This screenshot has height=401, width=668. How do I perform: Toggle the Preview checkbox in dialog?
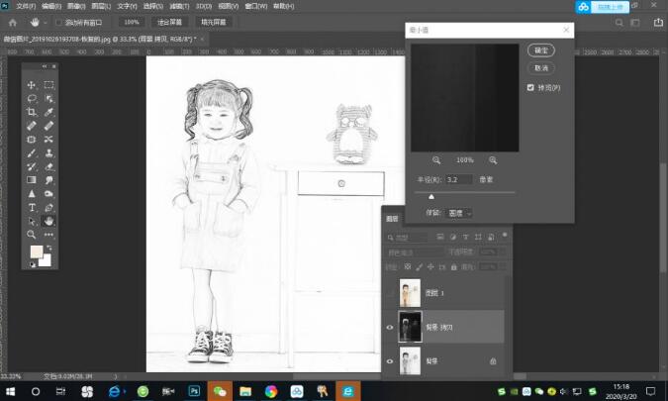(x=530, y=87)
